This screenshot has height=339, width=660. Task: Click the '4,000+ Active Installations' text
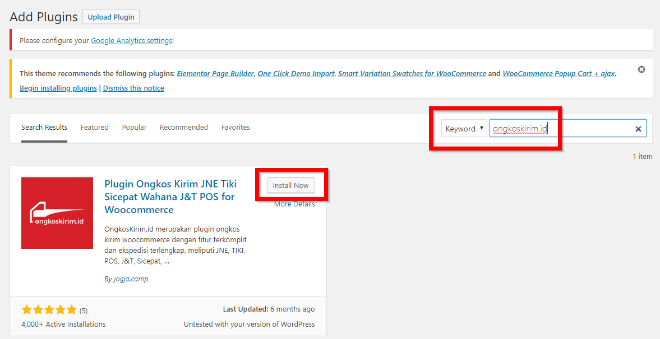point(63,324)
